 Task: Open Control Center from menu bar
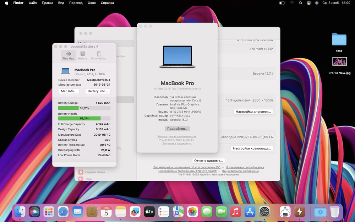coord(309,3)
